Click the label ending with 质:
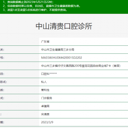 [2, 90]
